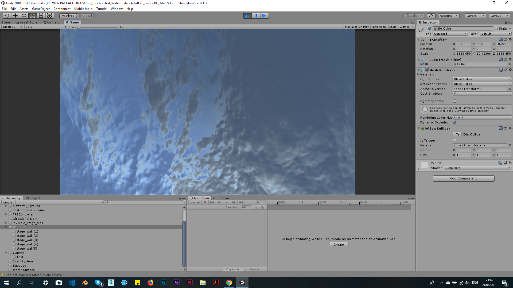This screenshot has width=513, height=288.
Task: Click Edit Collider icon button
Action: (x=457, y=134)
